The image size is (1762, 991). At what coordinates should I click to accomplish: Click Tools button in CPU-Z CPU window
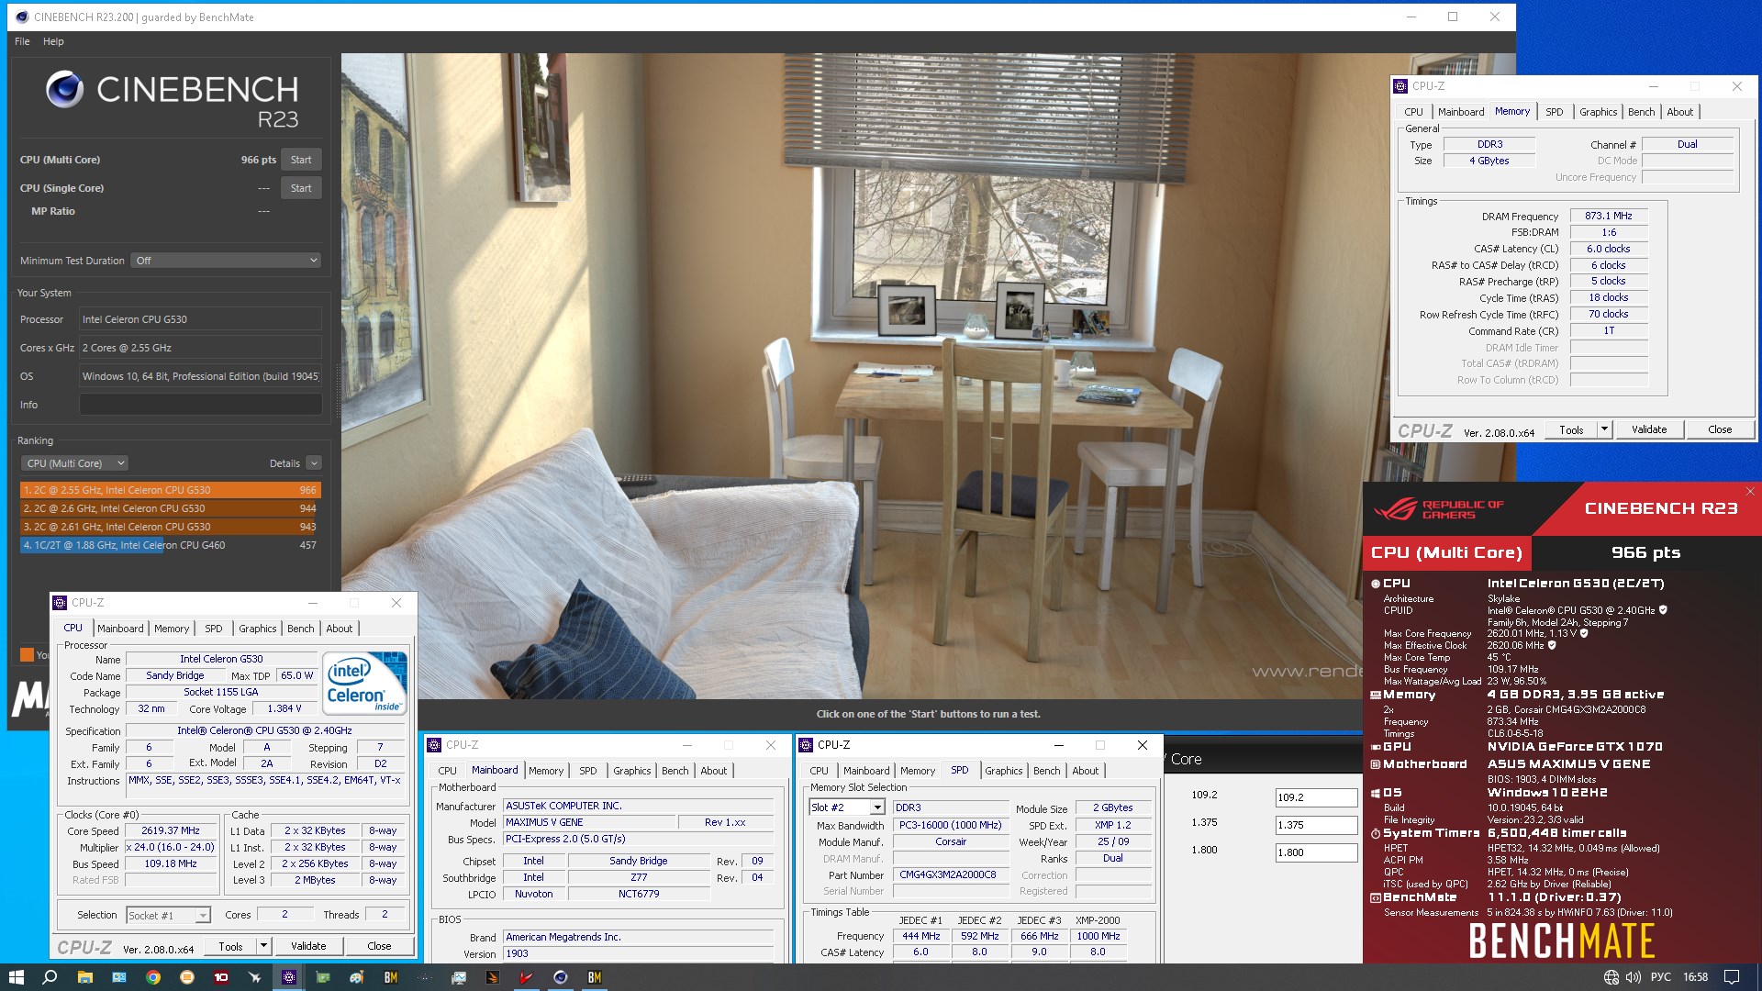pyautogui.click(x=230, y=946)
